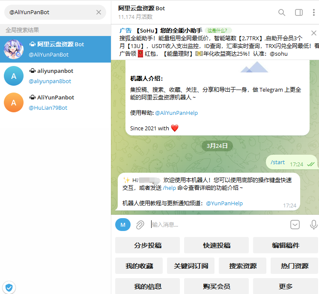Click the microphone voice message icon
319x294 pixels.
(x=313, y=225)
